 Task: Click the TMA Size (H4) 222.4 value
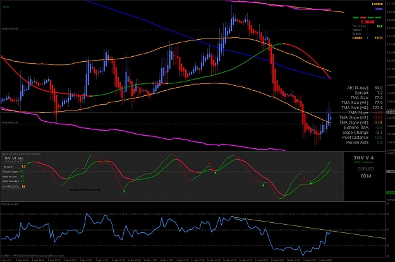click(377, 108)
